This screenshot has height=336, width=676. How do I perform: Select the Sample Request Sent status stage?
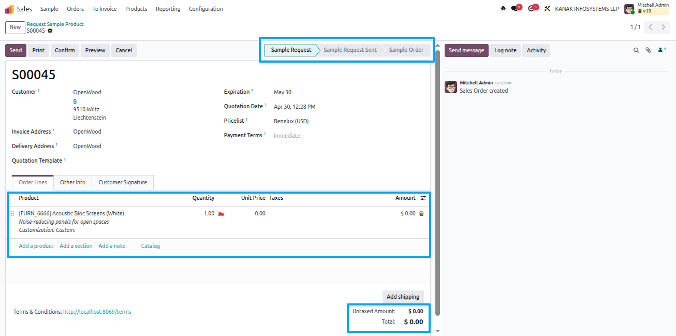(x=350, y=50)
